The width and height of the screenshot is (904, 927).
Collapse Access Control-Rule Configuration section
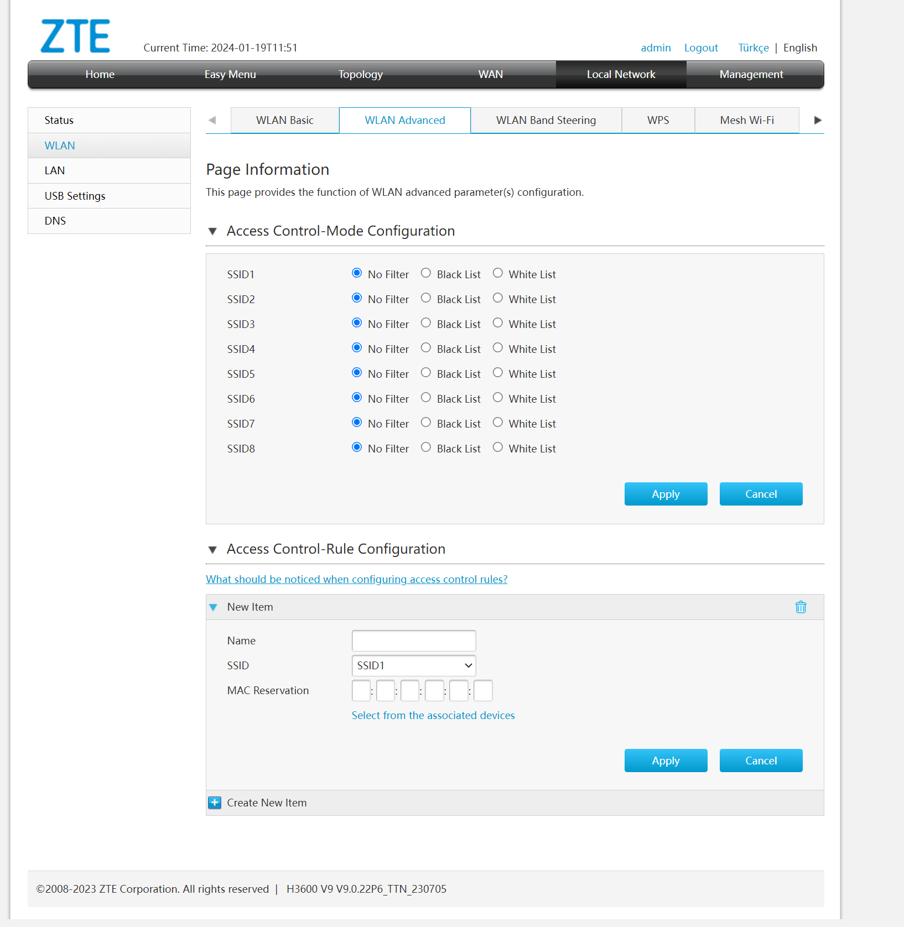pyautogui.click(x=212, y=549)
